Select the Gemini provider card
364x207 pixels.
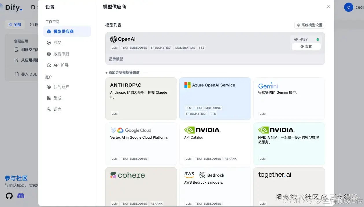(289, 99)
